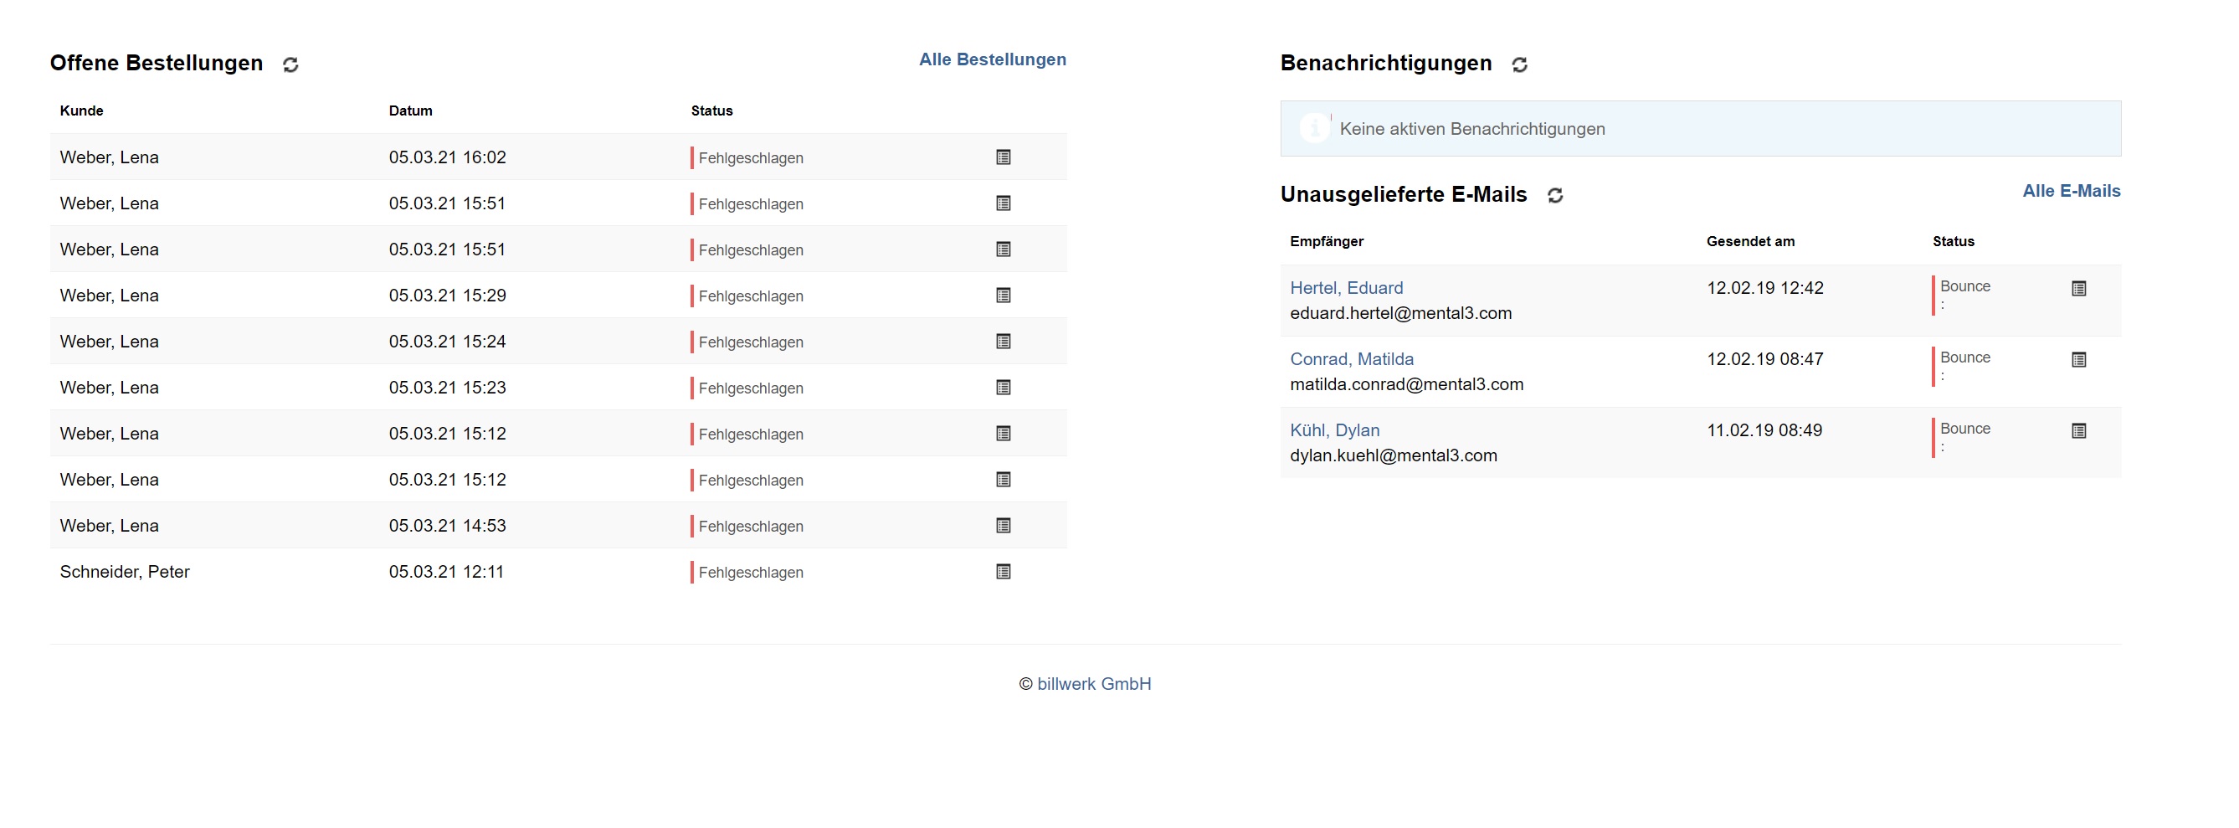Select the date 05.03.21 15:24
The image size is (2239, 828).
pos(448,342)
